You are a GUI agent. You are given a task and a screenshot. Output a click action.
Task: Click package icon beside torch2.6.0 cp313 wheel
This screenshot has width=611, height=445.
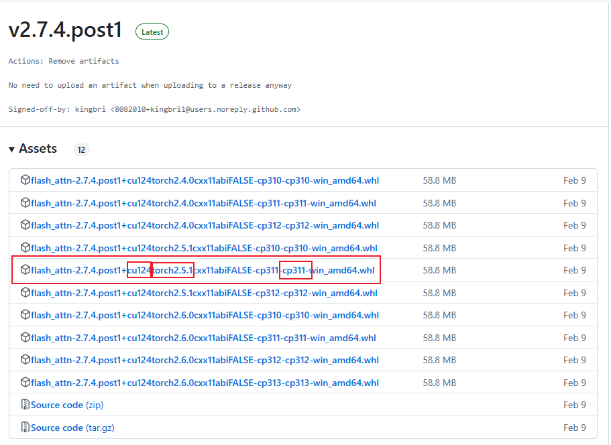(25, 383)
